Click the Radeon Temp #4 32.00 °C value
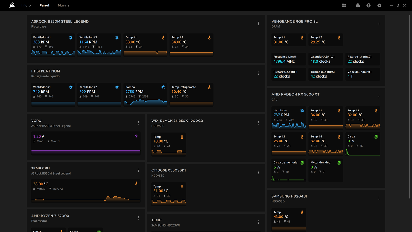The height and width of the screenshot is (232, 412). point(318,141)
